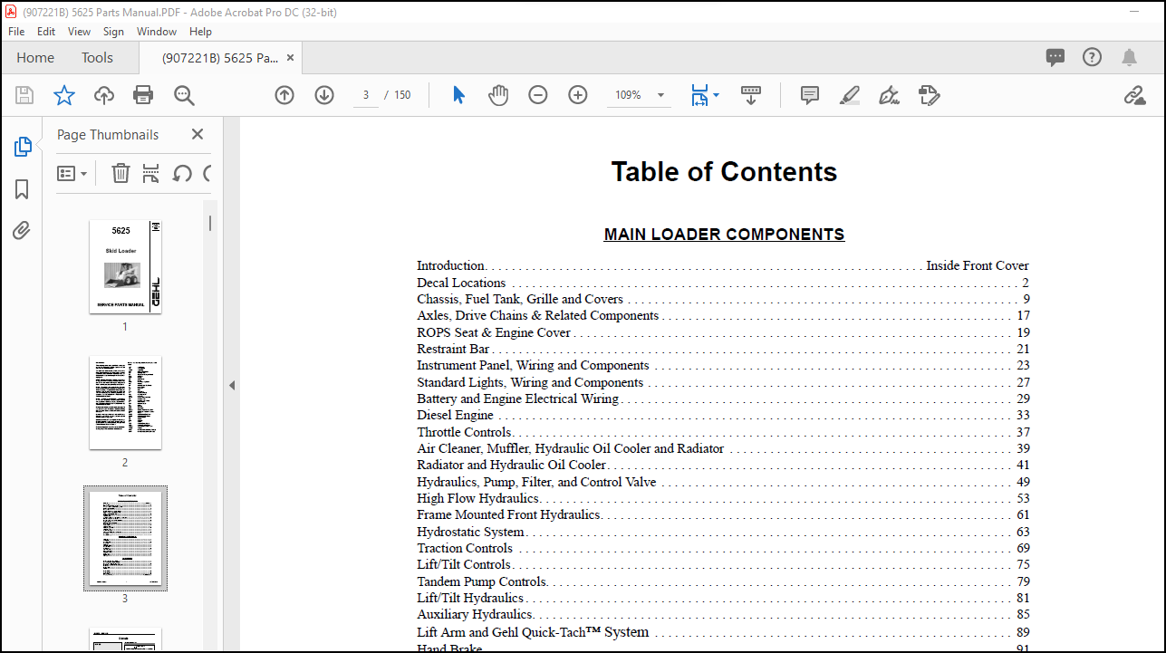Close the 5625 Parts Manual document tab
Screen dimensions: 1166x653
290,57
